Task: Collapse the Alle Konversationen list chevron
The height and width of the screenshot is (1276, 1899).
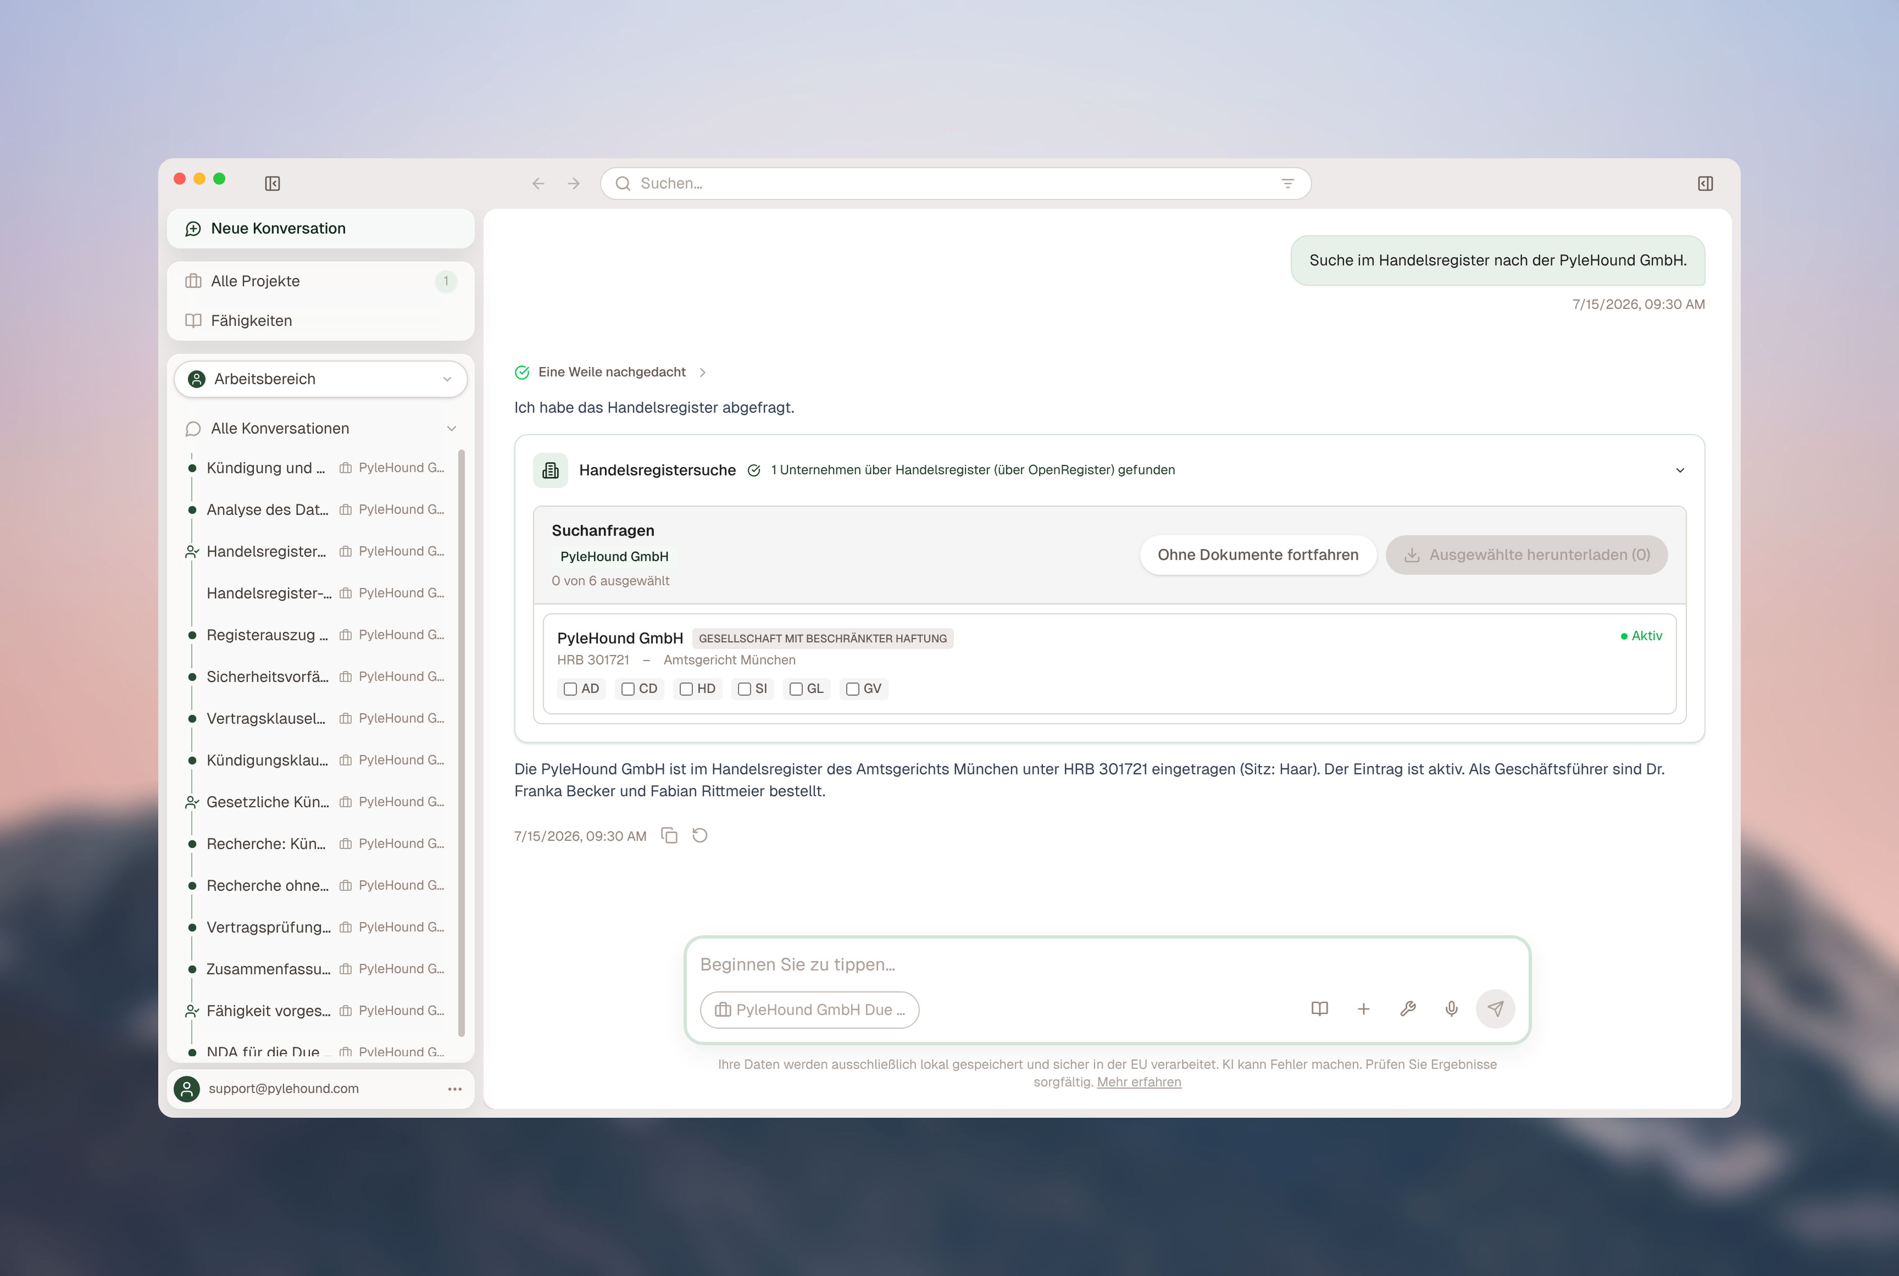Action: tap(452, 429)
